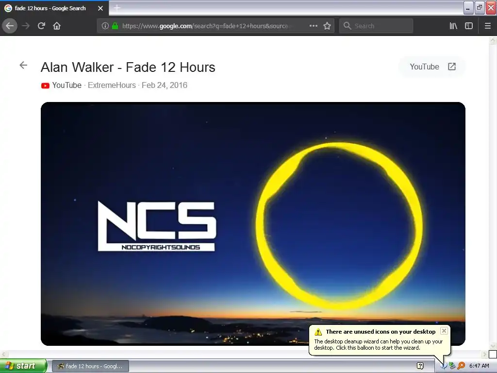The height and width of the screenshot is (373, 497).
Task: Close the unused icons balloon notification
Action: click(444, 331)
